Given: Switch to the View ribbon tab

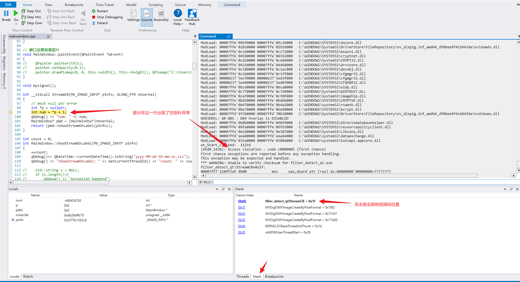Looking at the screenshot, I should 48,5.
